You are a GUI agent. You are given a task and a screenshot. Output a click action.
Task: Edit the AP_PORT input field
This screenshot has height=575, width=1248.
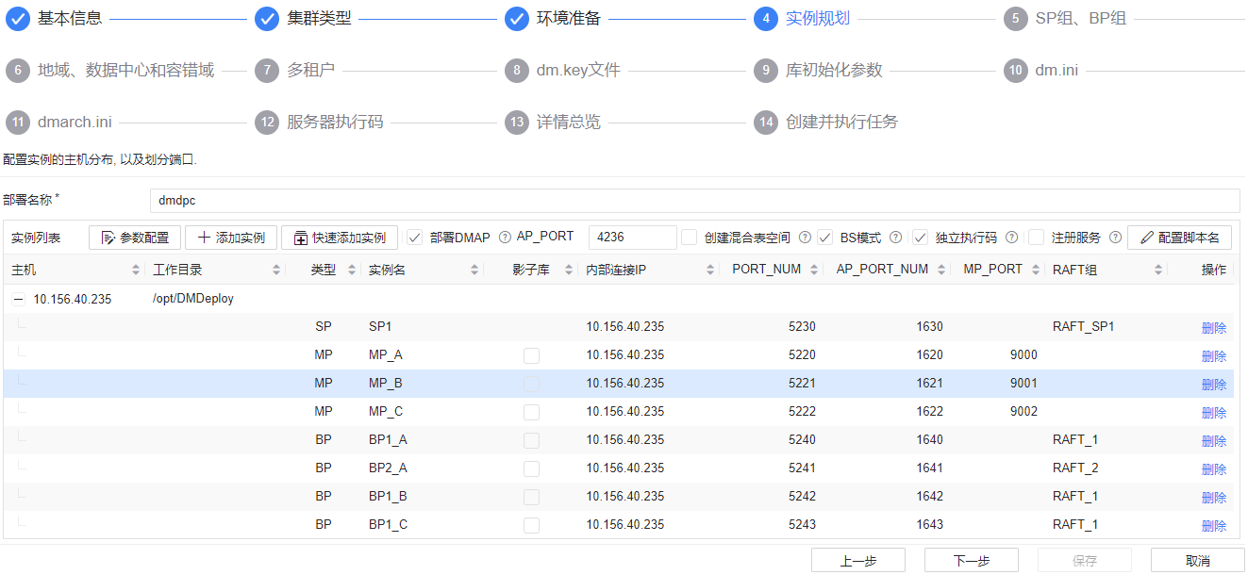(x=632, y=238)
